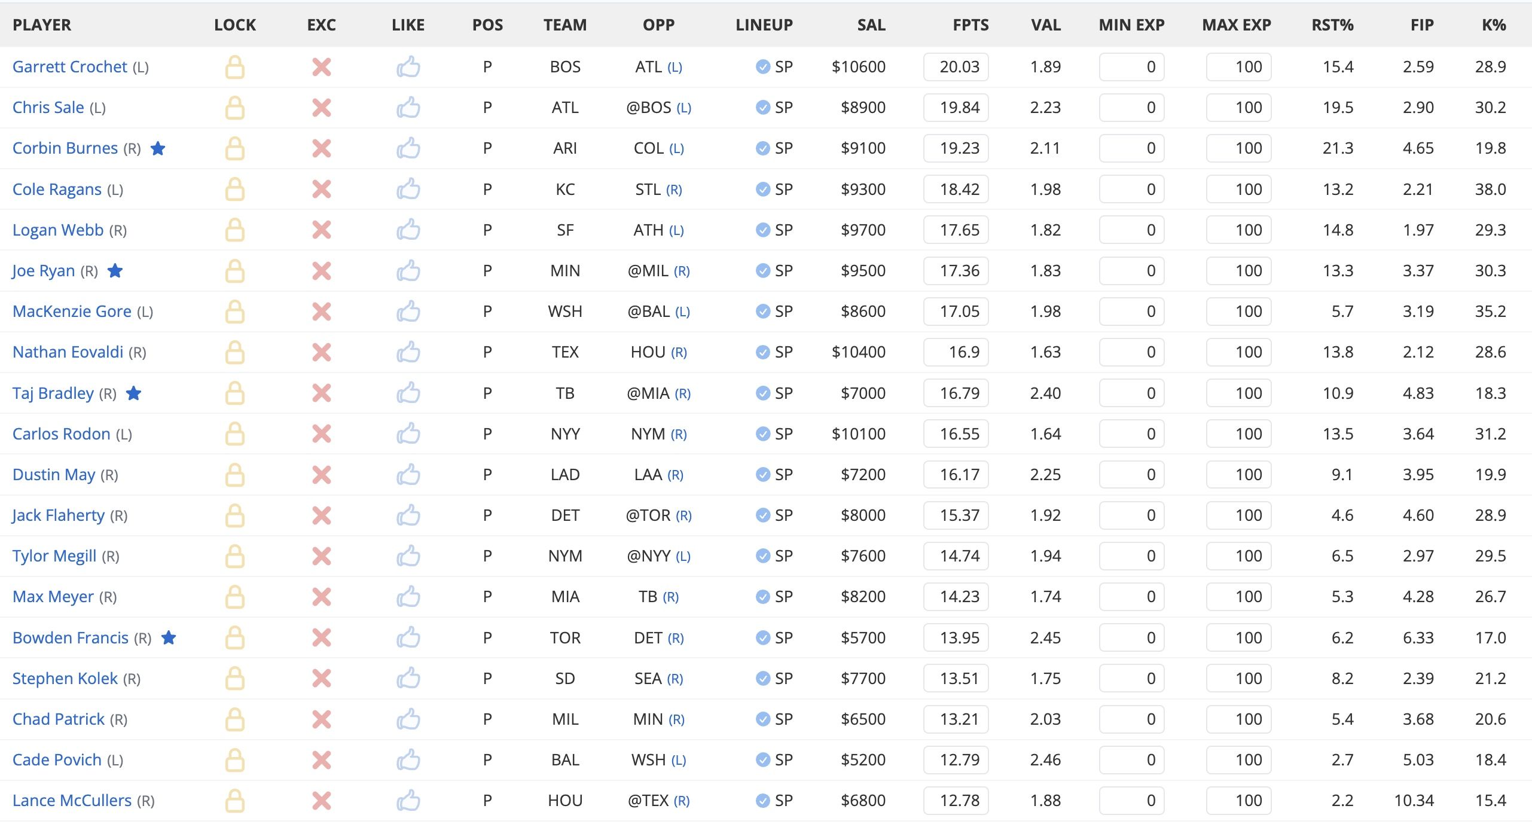Edit Garrett Crochet's FPTS projection field
Screen dimensions: 1532x824
(x=956, y=67)
